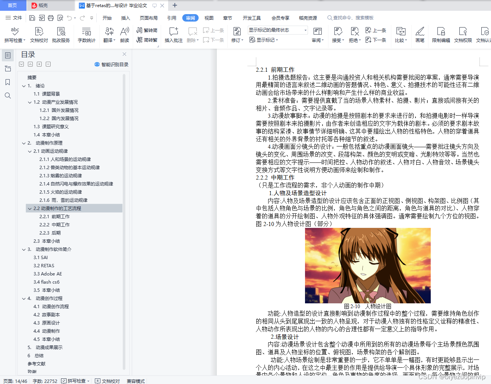Jump to 4.3 原画设计 in outline
Screen dimensions: 491x384
tap(46, 323)
